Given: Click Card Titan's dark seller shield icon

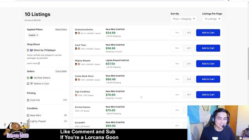Looking at the screenshot, I should 76,49.
